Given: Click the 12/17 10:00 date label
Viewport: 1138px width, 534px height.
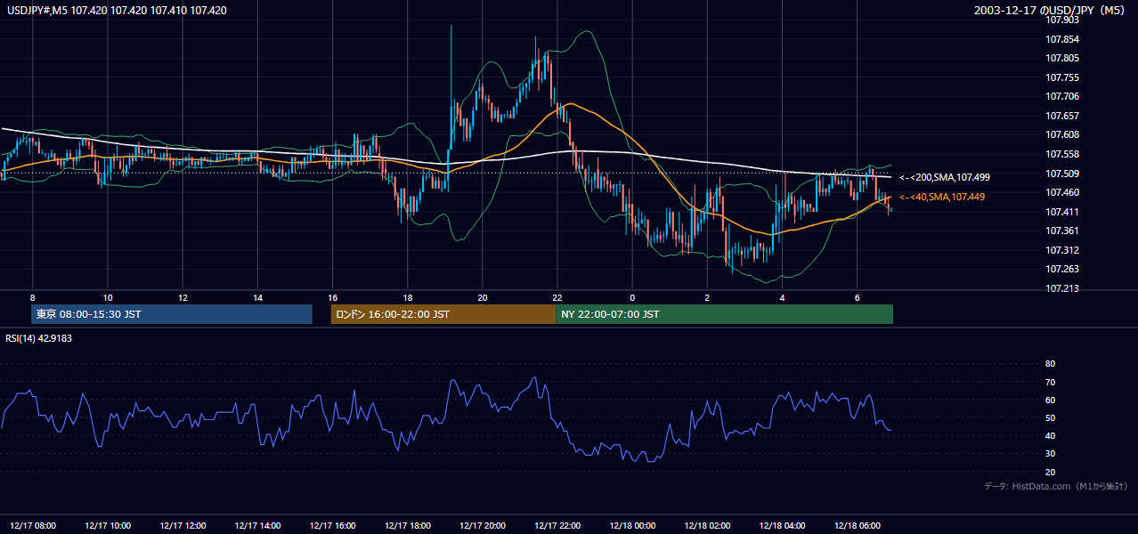Looking at the screenshot, I should 108,526.
